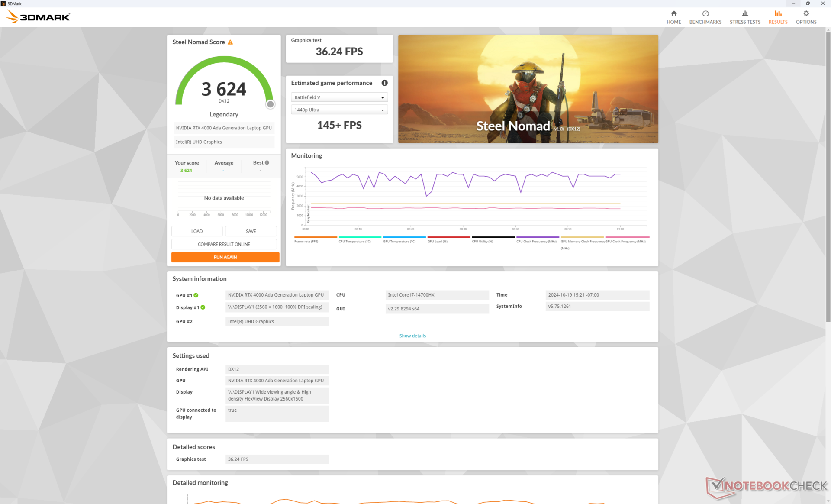Open the 1440p Ultra resolution dropdown
This screenshot has height=504, width=831.
click(339, 110)
